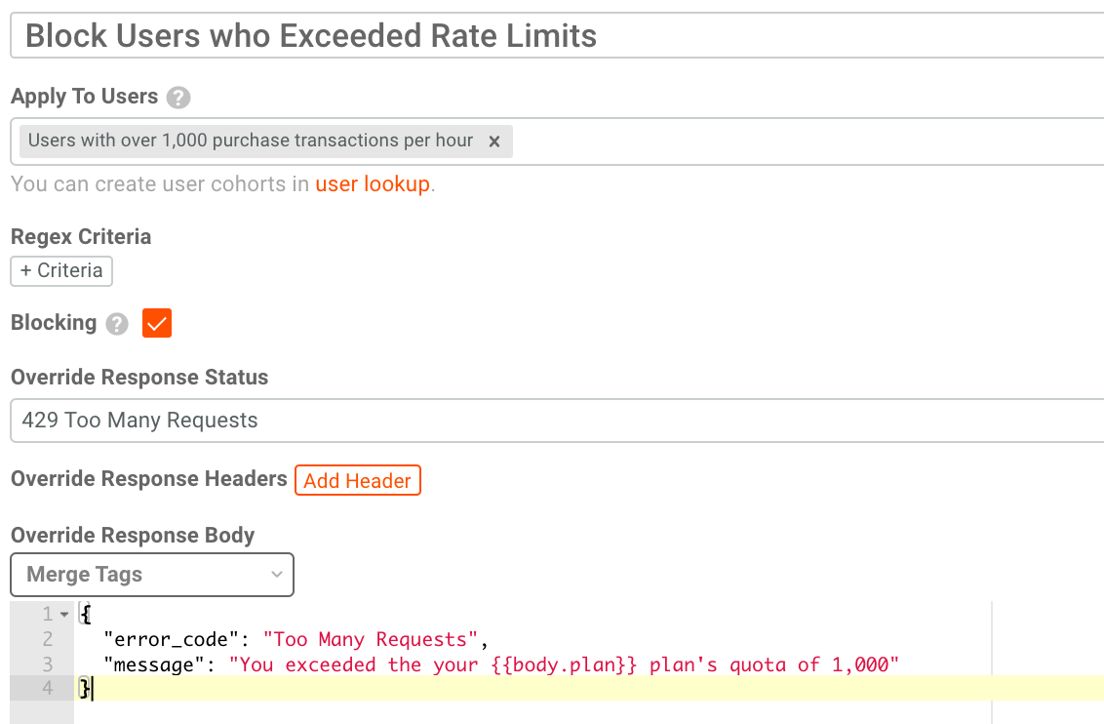Click the {{body.plan}} merge tag text

pyautogui.click(x=564, y=664)
